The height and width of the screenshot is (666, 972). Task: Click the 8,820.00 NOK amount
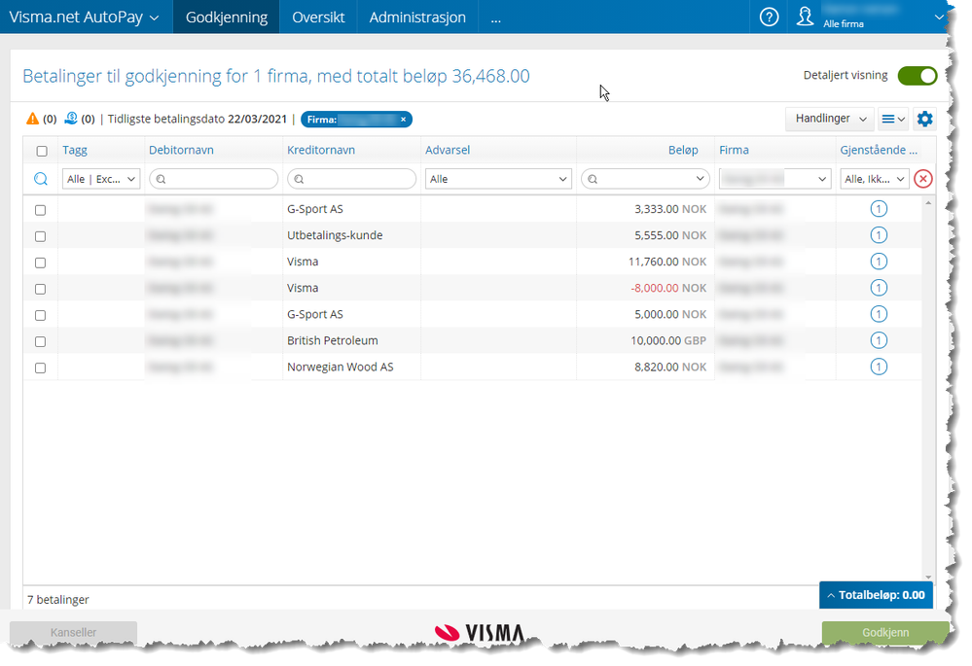tap(670, 367)
